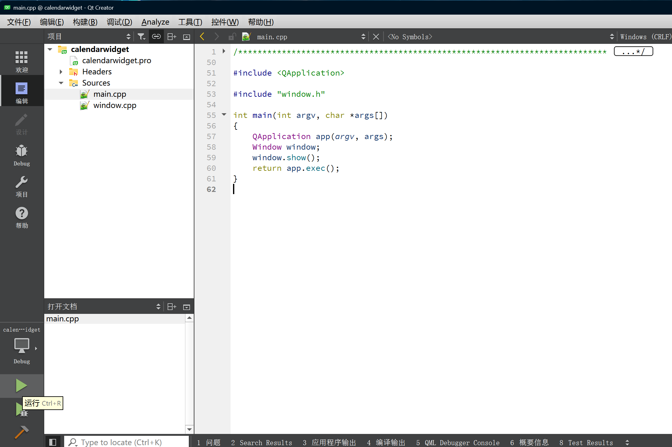Open the Search Results output pane

261,442
